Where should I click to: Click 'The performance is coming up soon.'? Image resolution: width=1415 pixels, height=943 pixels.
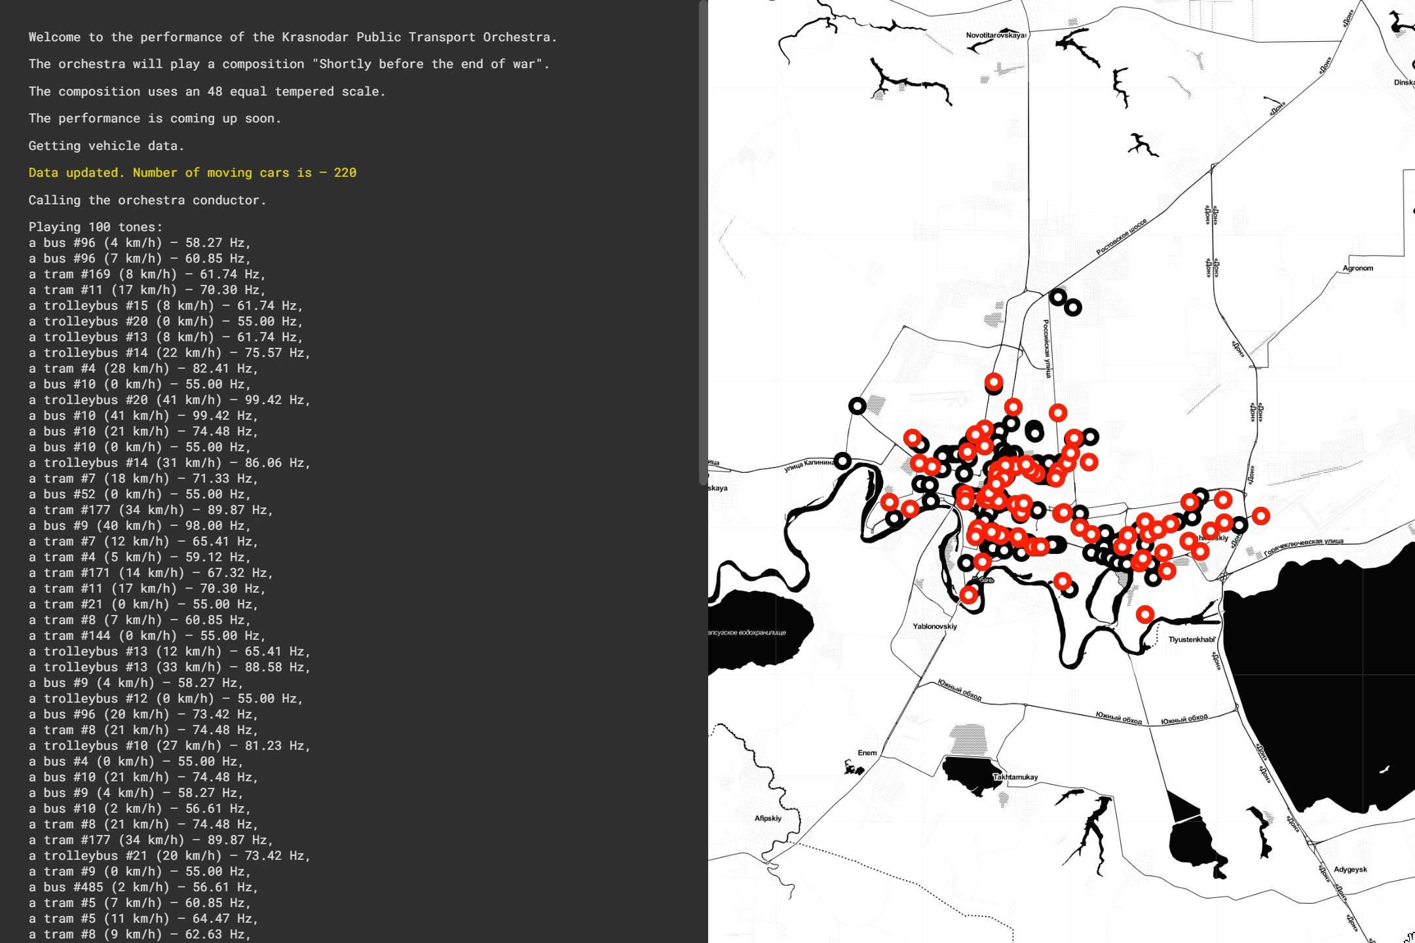155,119
